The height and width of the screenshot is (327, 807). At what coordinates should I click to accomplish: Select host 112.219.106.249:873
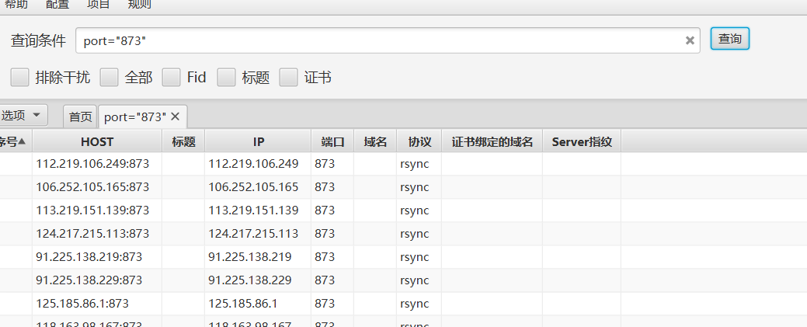[x=92, y=164]
